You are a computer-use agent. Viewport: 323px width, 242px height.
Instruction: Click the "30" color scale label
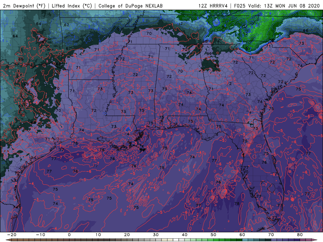click(x=156, y=235)
